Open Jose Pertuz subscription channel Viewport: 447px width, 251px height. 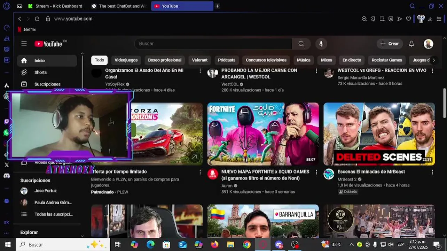tap(47, 191)
